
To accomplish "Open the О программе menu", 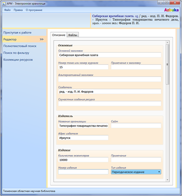I will pyautogui.click(x=34, y=10).
